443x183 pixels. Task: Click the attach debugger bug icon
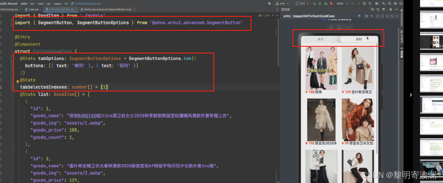tap(326, 4)
